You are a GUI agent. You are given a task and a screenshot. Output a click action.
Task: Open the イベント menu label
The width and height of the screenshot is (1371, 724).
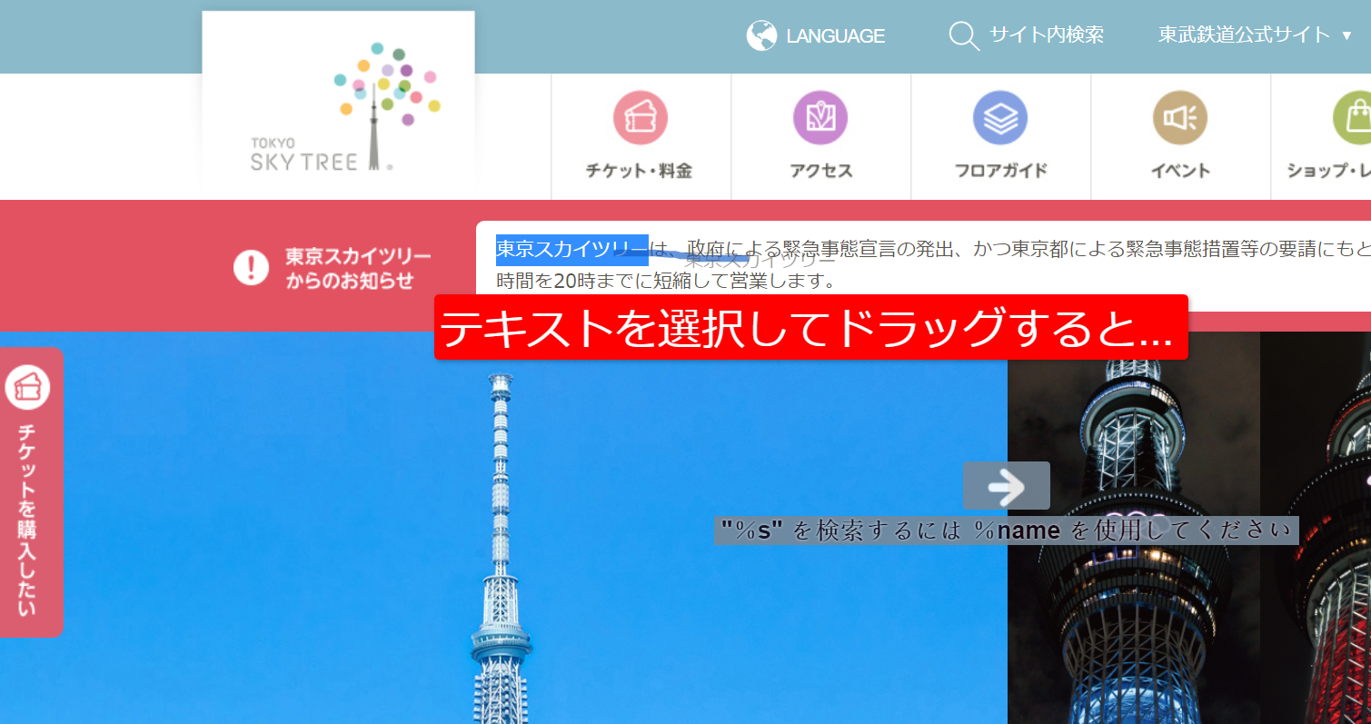click(1180, 170)
